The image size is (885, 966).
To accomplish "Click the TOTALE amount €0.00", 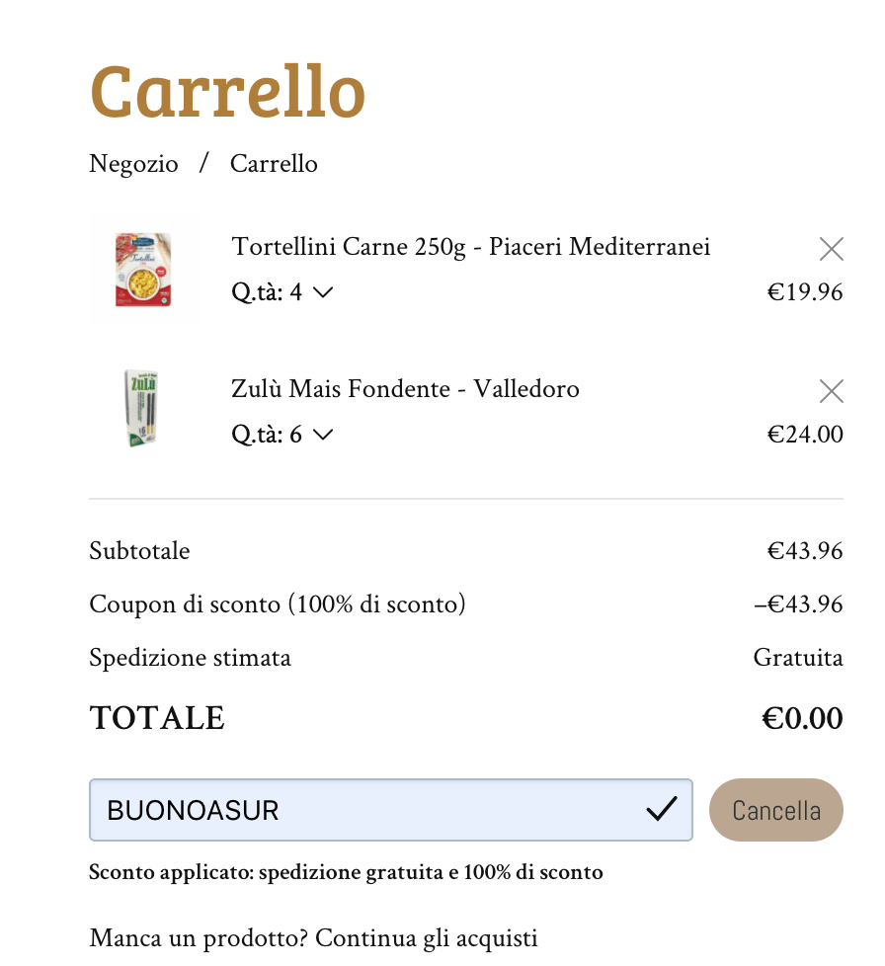I will [801, 718].
